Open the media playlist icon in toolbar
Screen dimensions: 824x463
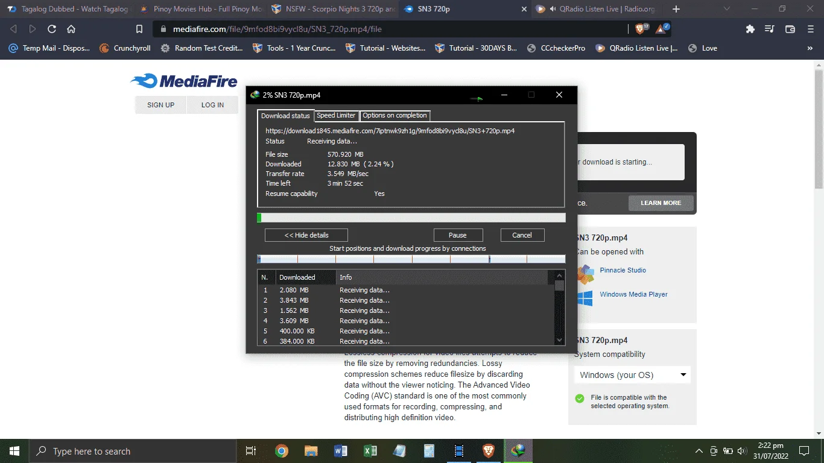(x=770, y=29)
